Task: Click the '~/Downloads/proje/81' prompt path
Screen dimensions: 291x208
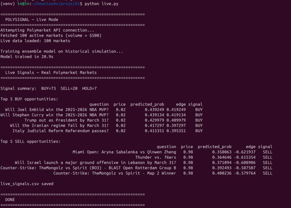Action: 56,4
